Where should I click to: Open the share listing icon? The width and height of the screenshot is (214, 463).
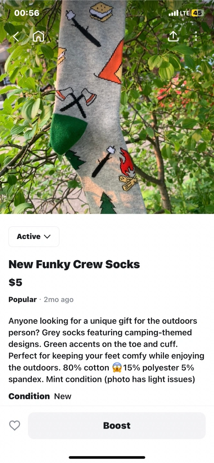click(173, 36)
